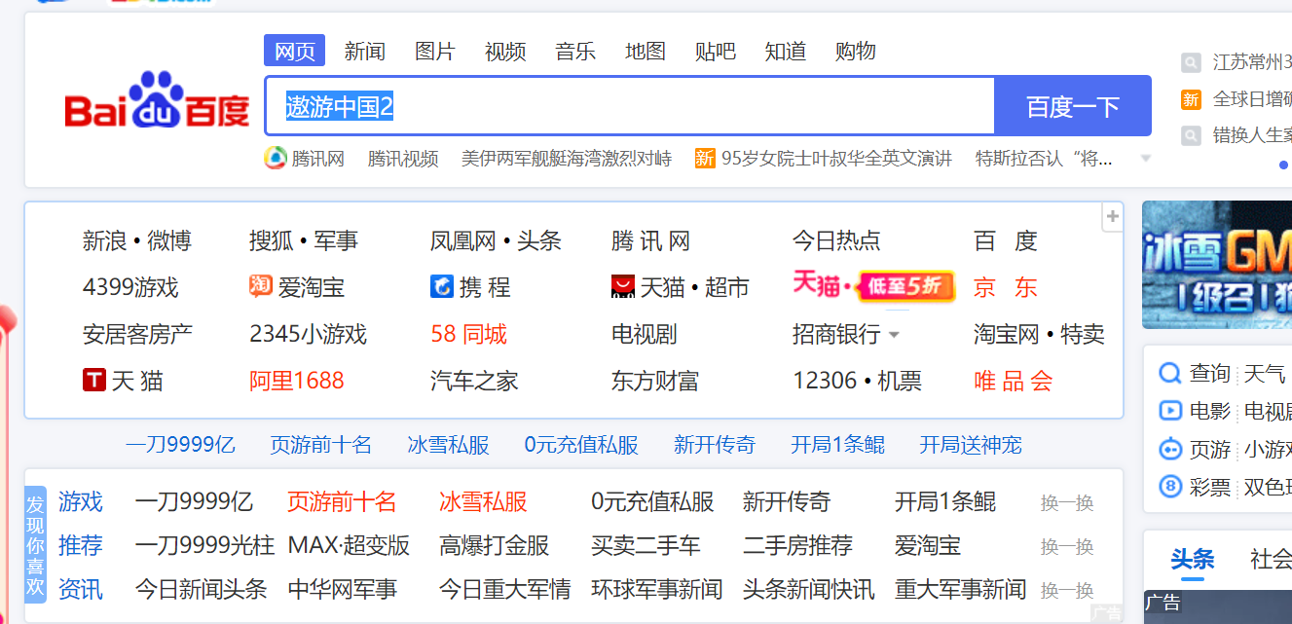1292x624 pixels.
Task: Open the 今日热点 link
Action: pos(836,240)
